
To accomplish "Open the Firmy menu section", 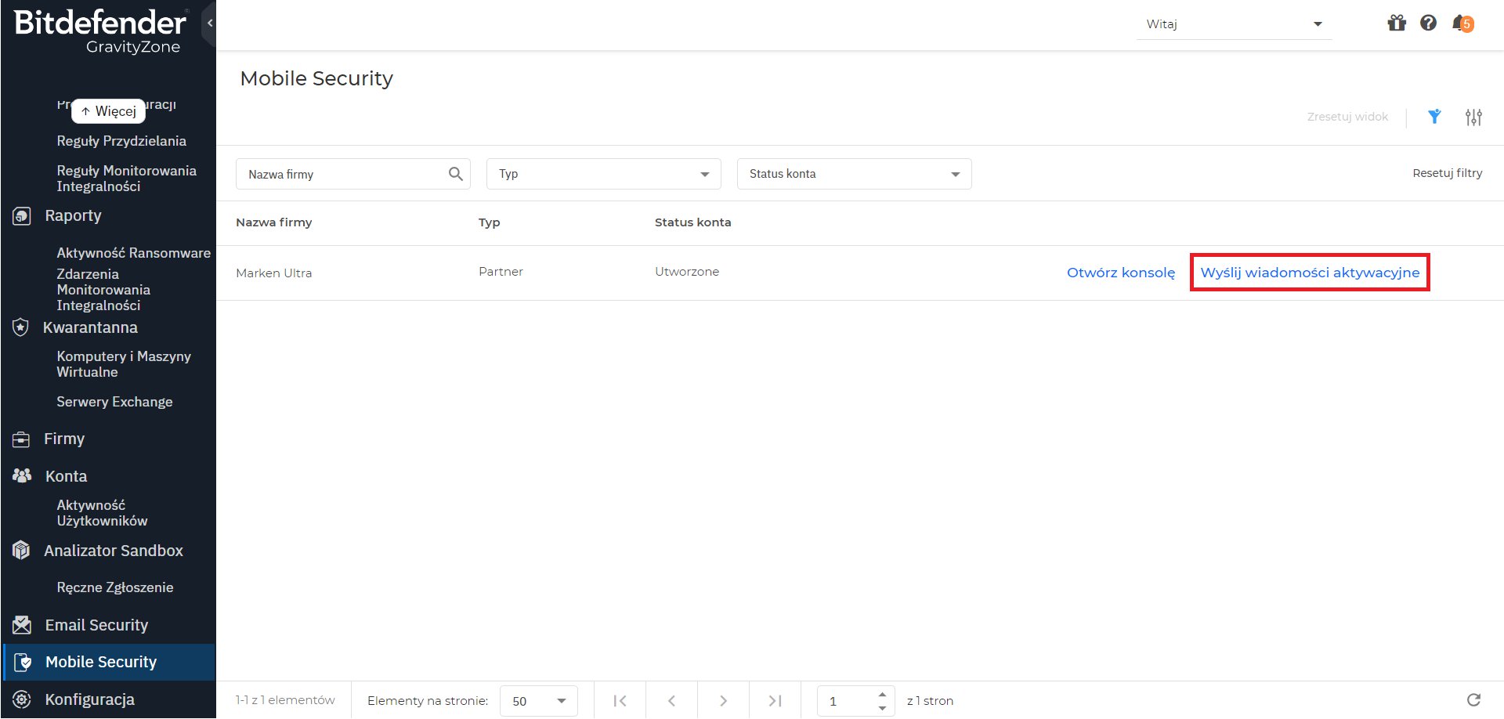I will coord(64,439).
